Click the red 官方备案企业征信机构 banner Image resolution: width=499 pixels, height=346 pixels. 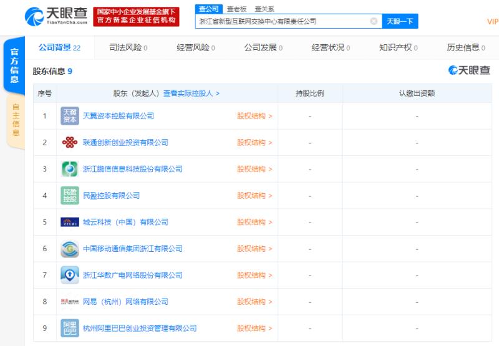(x=136, y=17)
